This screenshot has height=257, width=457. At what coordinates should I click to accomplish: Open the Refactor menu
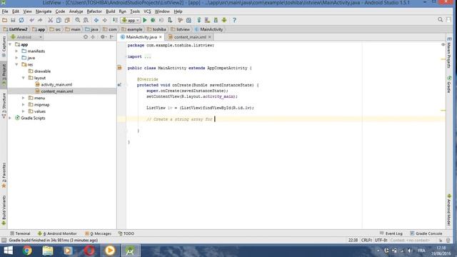point(94,11)
